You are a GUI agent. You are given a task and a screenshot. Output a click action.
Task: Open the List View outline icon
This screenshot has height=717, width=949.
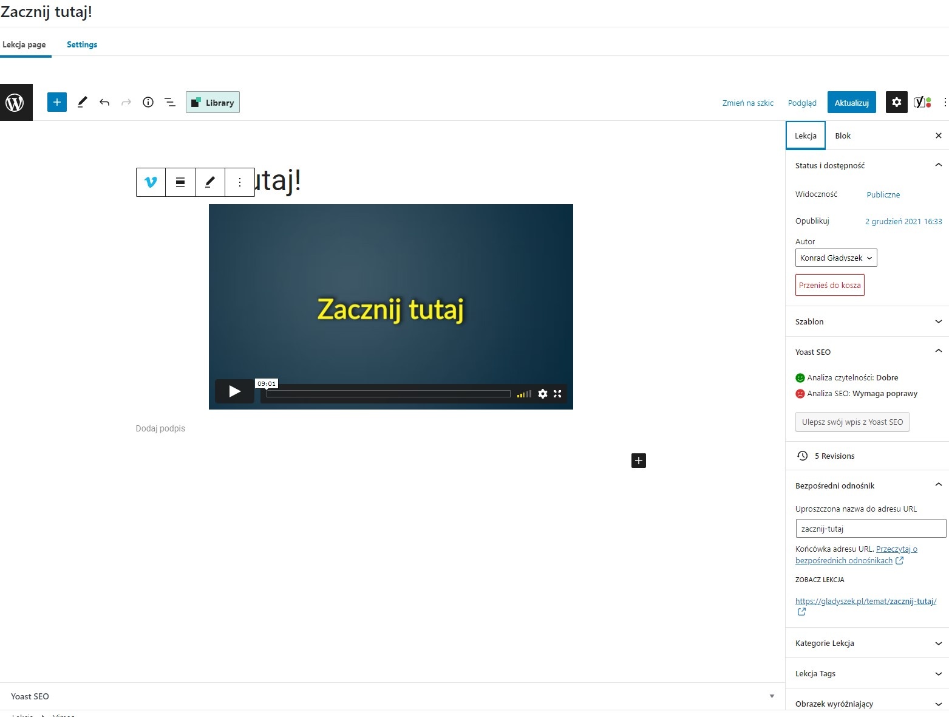pyautogui.click(x=170, y=102)
